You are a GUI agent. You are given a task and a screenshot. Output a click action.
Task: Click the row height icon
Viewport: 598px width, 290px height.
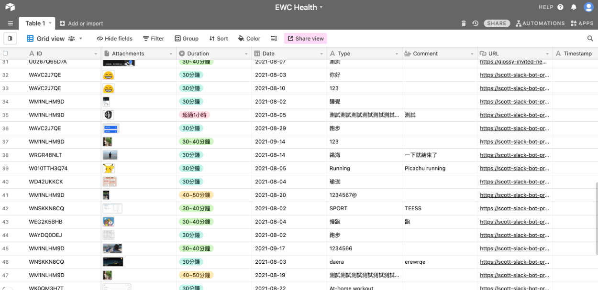coord(274,39)
